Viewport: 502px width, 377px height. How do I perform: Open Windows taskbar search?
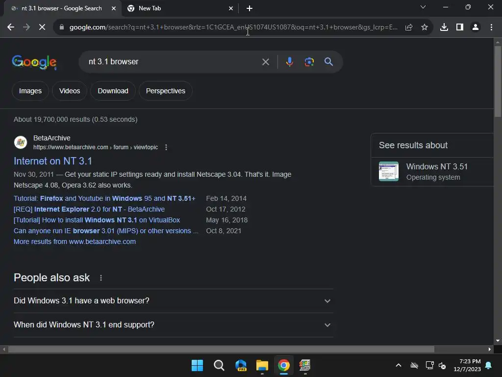[x=219, y=365]
